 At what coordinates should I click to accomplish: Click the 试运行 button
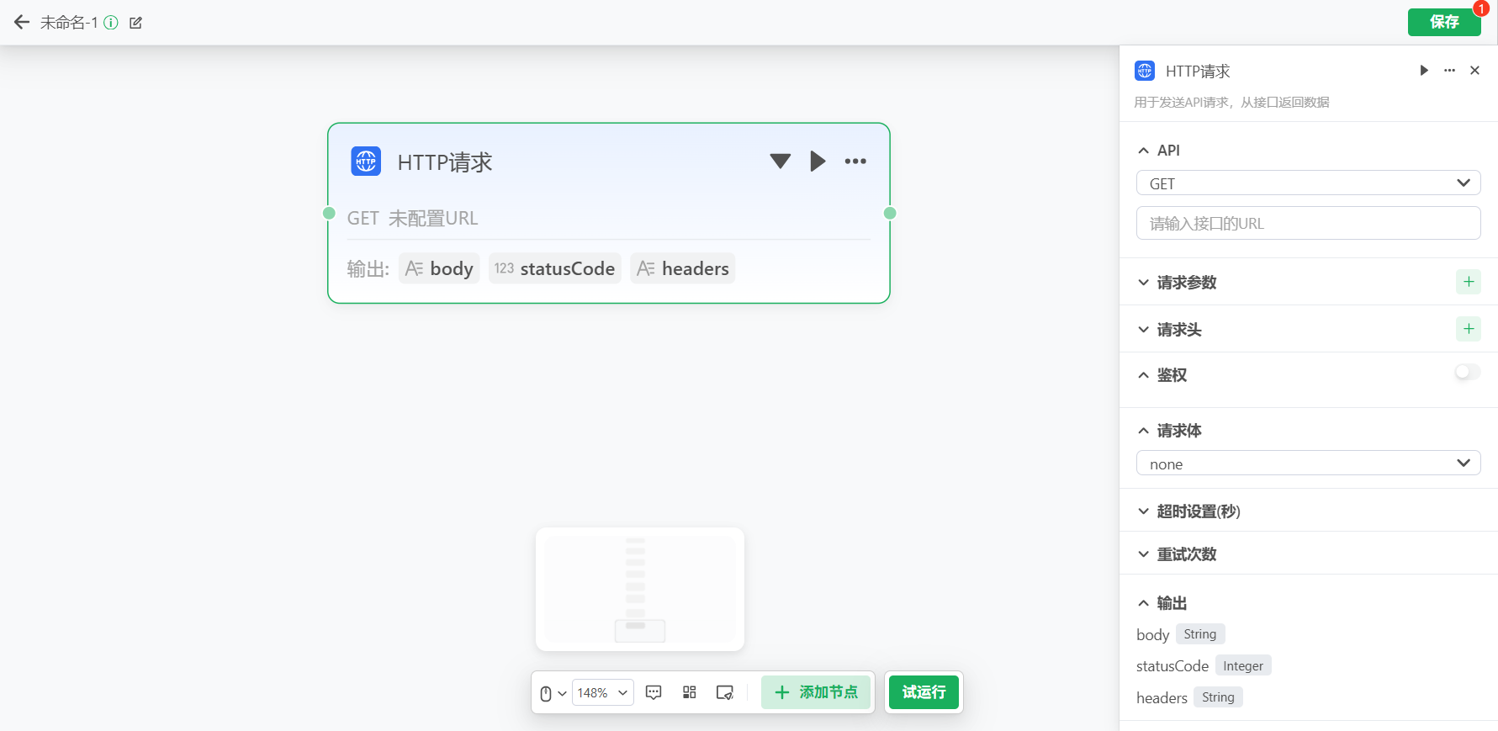click(x=924, y=692)
